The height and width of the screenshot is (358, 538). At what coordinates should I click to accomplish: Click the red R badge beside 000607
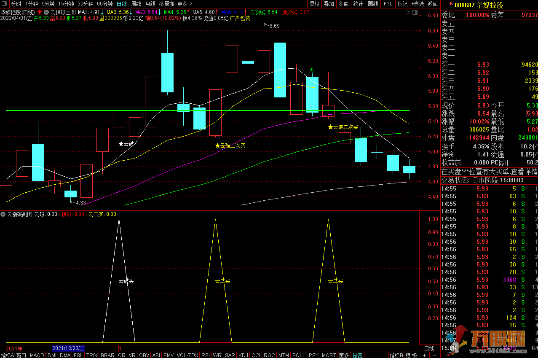click(x=451, y=5)
